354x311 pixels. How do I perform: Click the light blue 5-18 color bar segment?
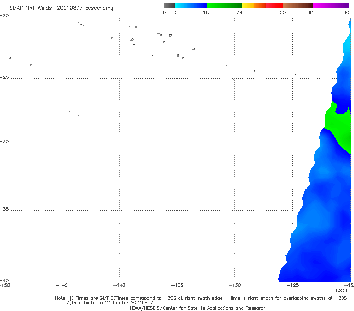tap(191, 6)
